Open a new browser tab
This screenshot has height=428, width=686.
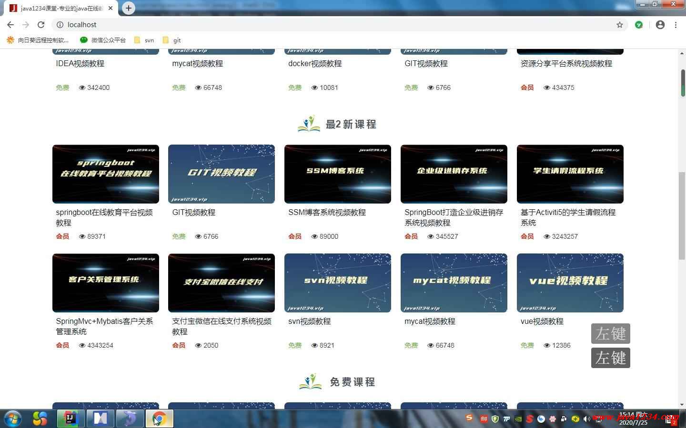click(x=129, y=8)
